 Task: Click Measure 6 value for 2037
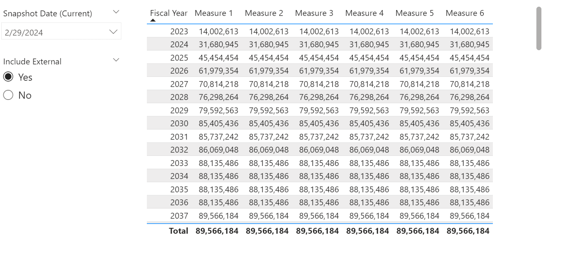pos(469,216)
